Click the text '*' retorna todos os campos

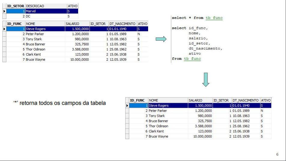pyautogui.click(x=59, y=103)
